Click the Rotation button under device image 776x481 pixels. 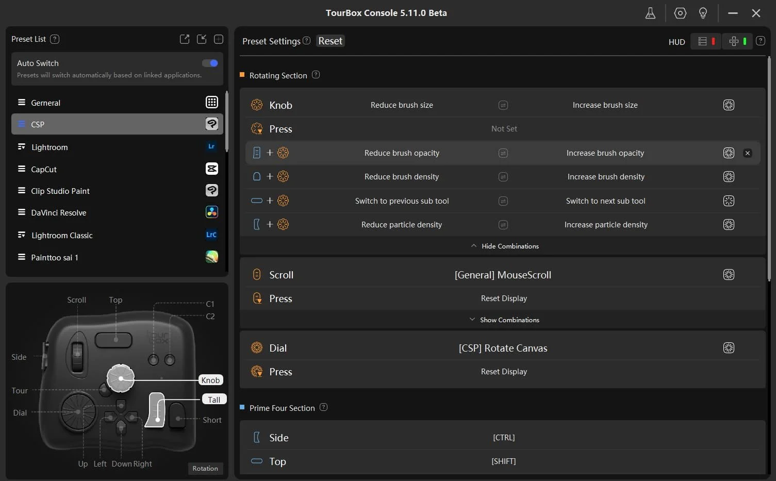(205, 469)
